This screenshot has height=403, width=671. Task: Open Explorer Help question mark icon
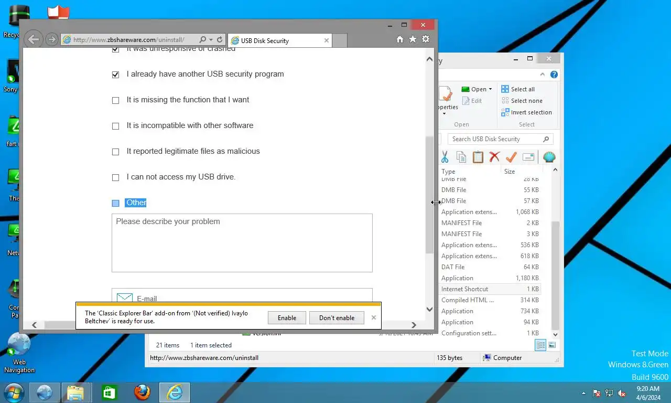554,75
